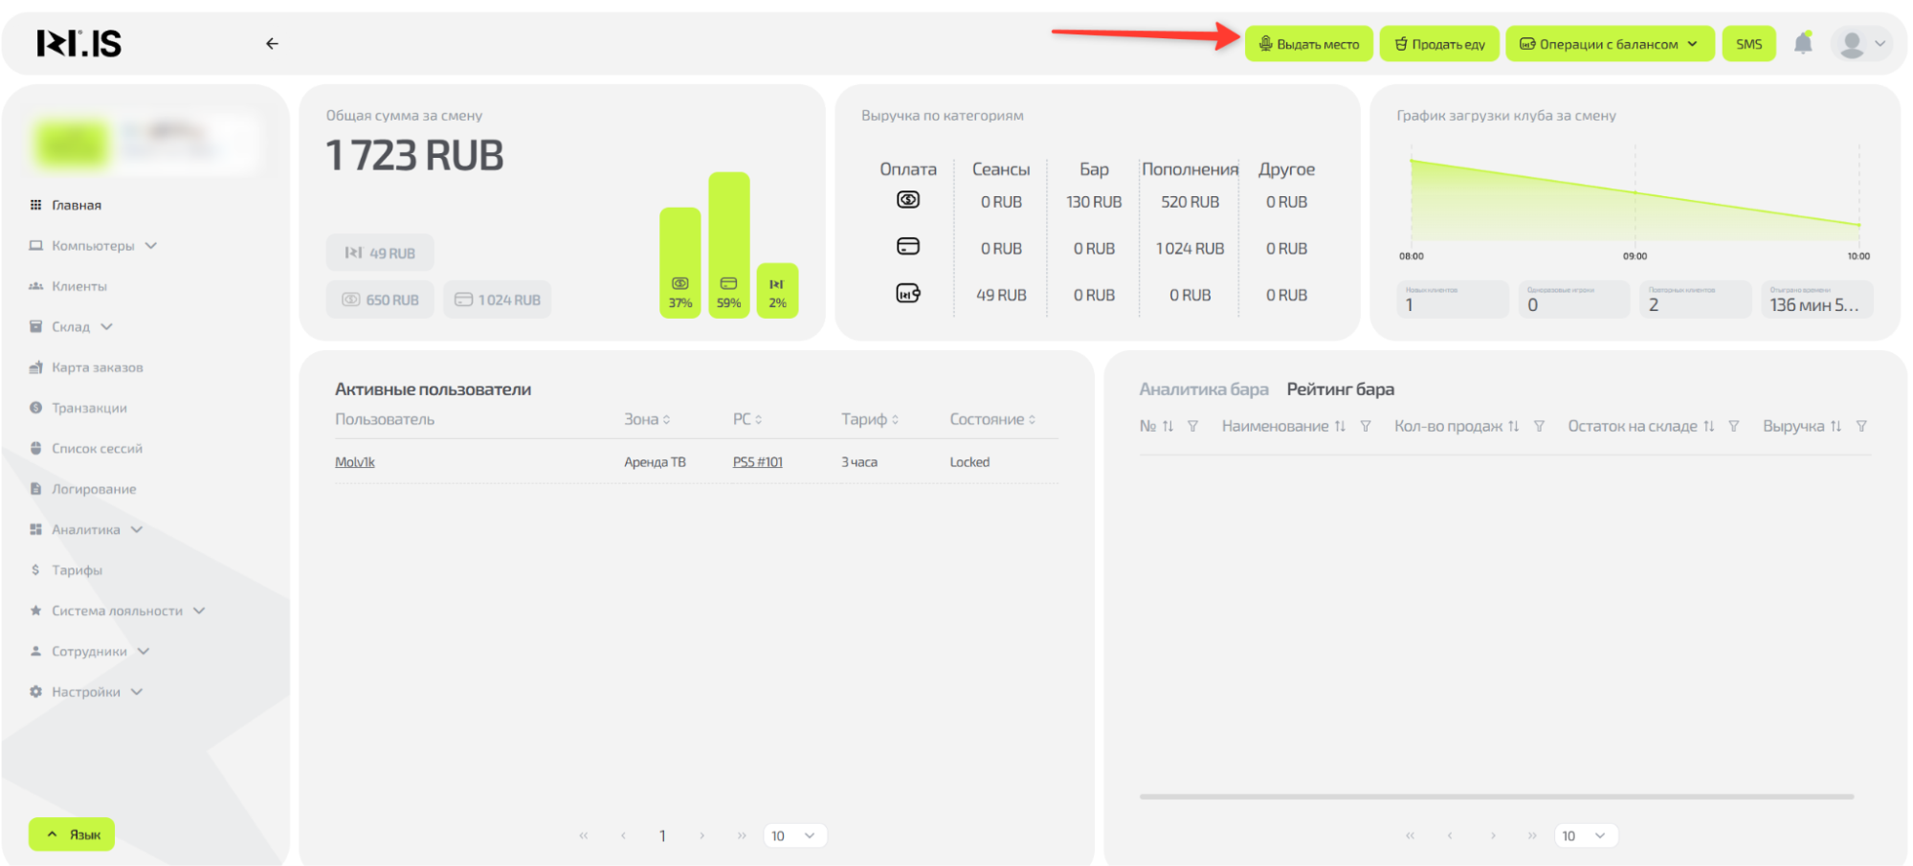1913x866 pixels.
Task: Open active users page size dropdown
Action: coord(794,836)
